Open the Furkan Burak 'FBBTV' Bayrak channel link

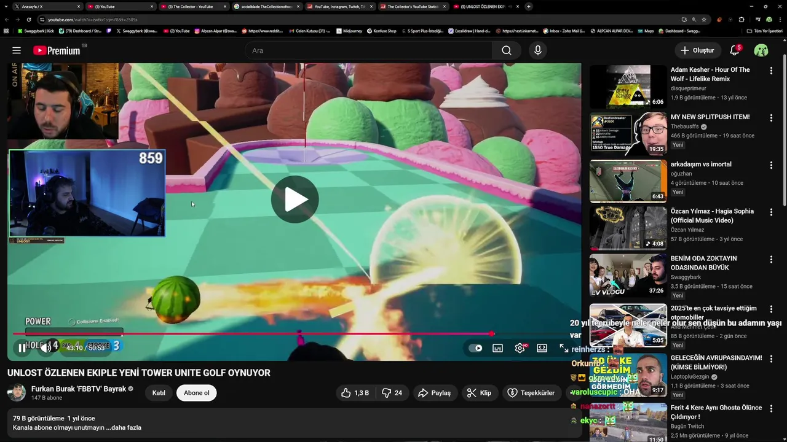click(79, 389)
